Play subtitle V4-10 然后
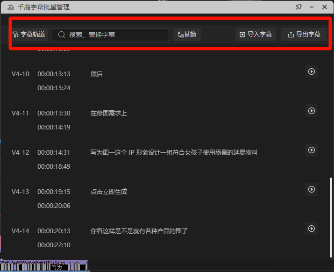334x272 pixels. (x=312, y=72)
